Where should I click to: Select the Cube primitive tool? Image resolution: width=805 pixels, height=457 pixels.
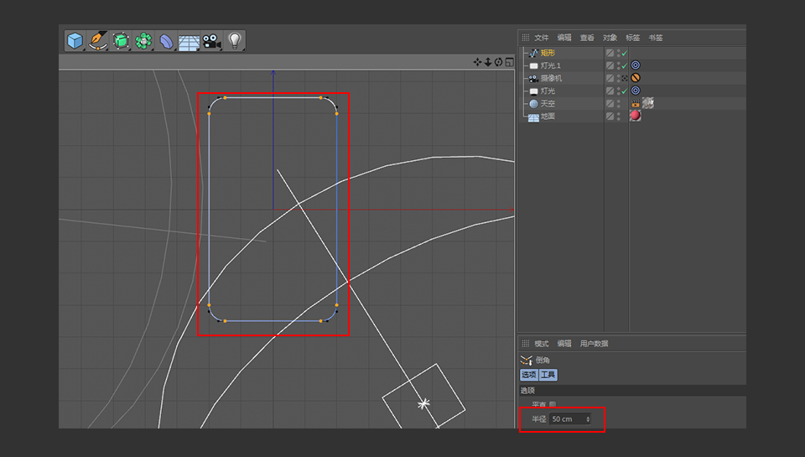pyautogui.click(x=75, y=41)
